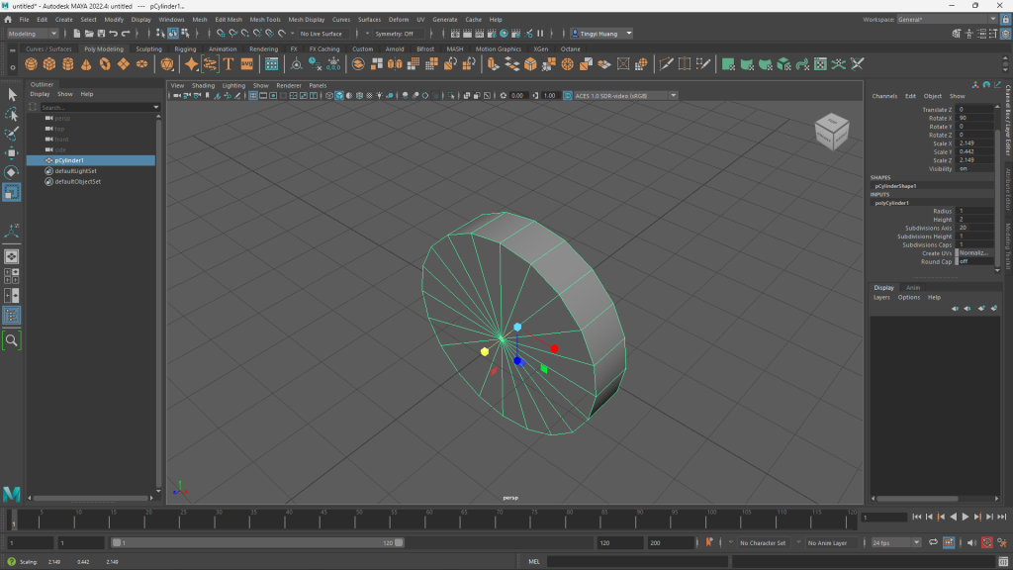Create a polygon sphere from the shelf
Screen dimensions: 1013x570
(x=31, y=64)
